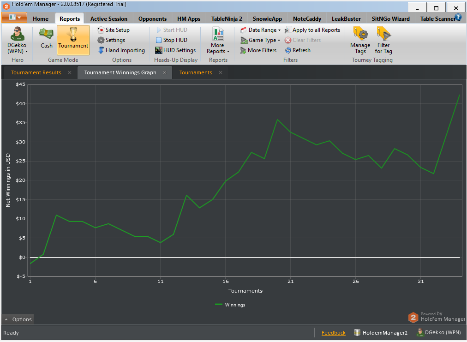Select the Tournament Winnings Graph tab
The image size is (467, 342).
120,72
